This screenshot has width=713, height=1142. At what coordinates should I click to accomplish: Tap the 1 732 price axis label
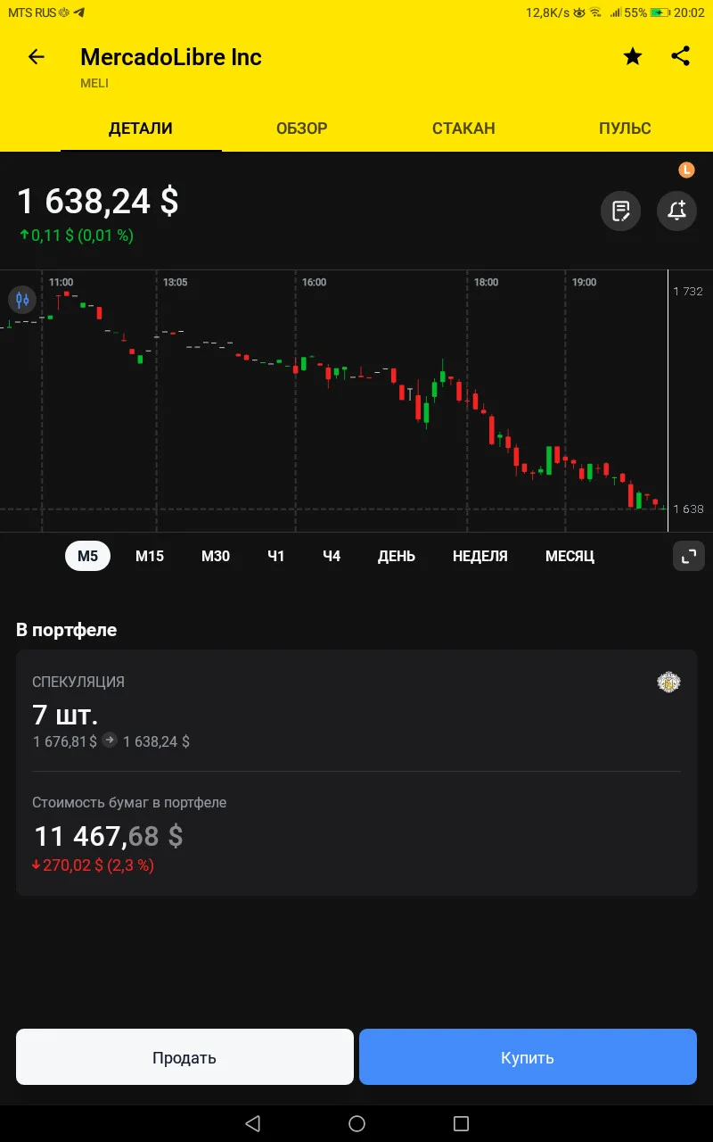(688, 292)
